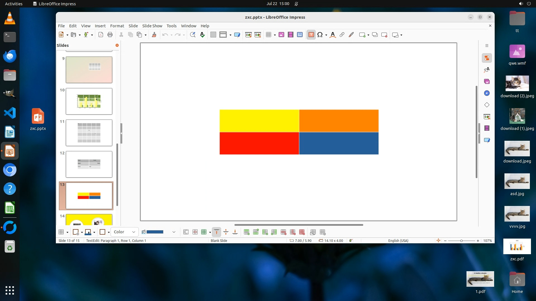Viewport: 536px width, 301px height.
Task: Click Clone Formatting paintbrush icon
Action: [x=154, y=35]
